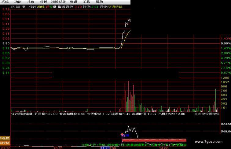Click the 跌停:8.01 limit-down value
Screen dimensions: 231x149
(x=90, y=7)
